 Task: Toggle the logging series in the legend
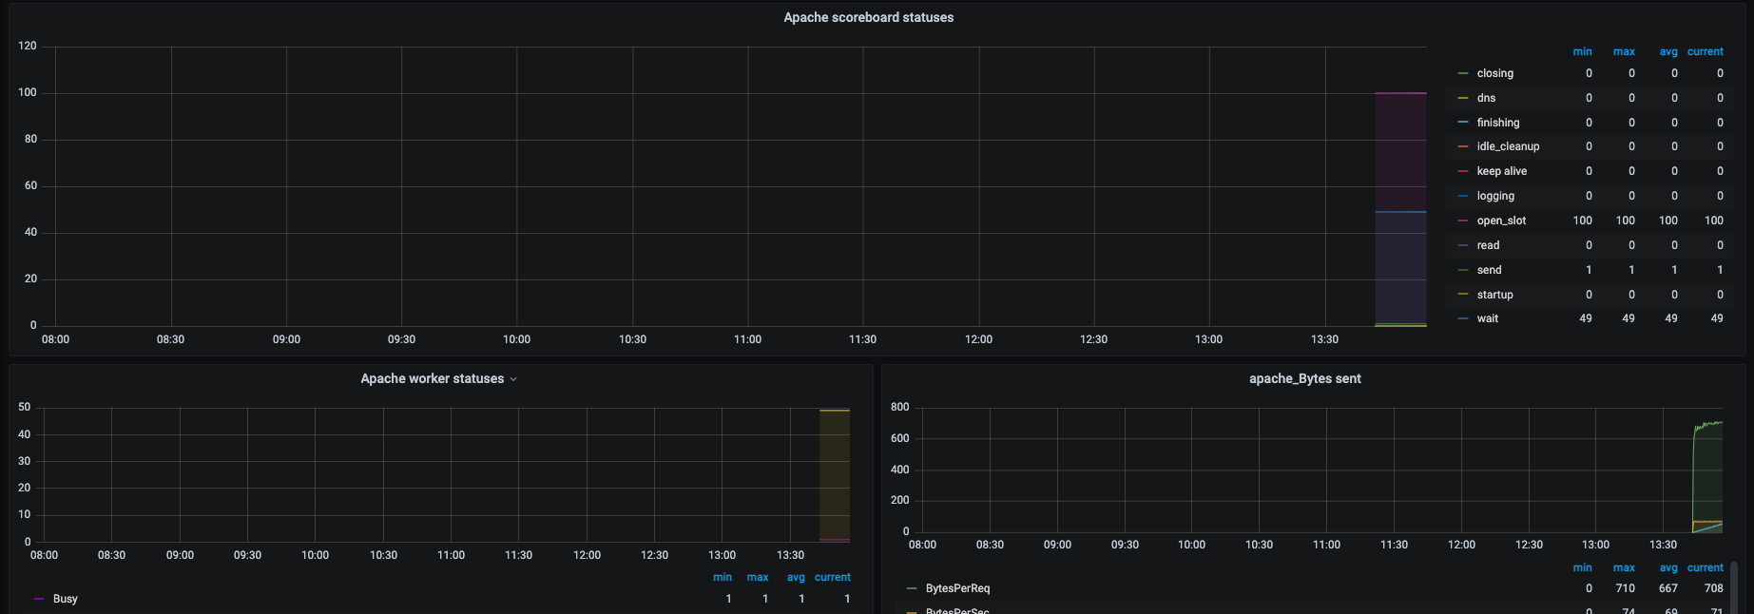tap(1495, 196)
